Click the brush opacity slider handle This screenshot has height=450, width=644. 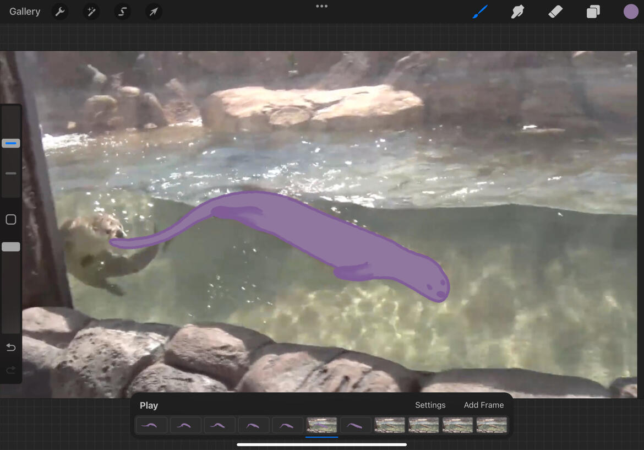pos(11,247)
